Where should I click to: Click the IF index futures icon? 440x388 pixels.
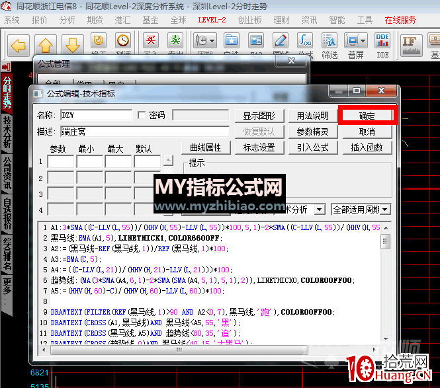411,45
